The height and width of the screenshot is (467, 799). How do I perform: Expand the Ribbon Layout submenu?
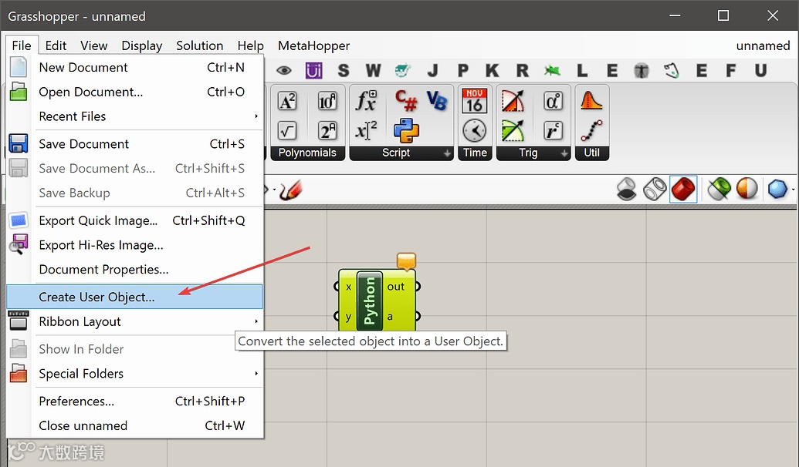[x=135, y=321]
